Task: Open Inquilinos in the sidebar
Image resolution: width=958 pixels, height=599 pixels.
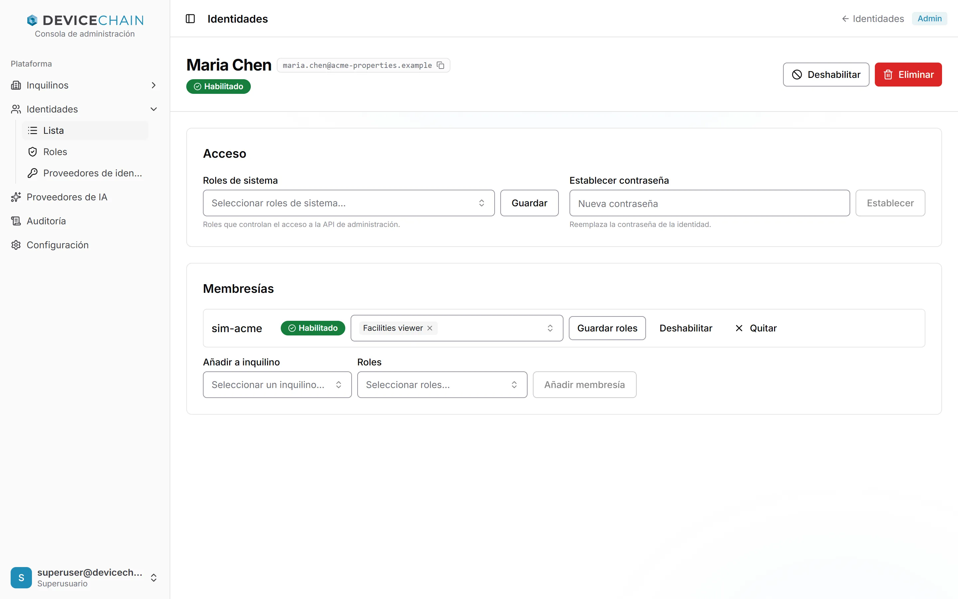Action: 85,85
